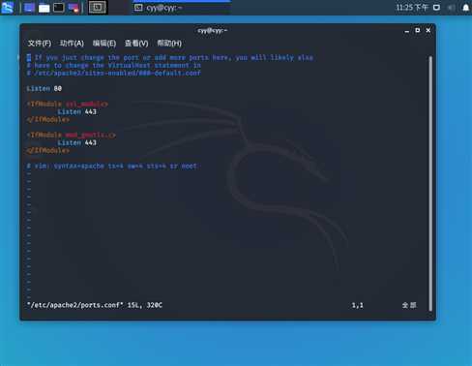Viewport: 472px width, 366px height.
Task: Launch the terminal emulator from the panel
Action: click(59, 8)
